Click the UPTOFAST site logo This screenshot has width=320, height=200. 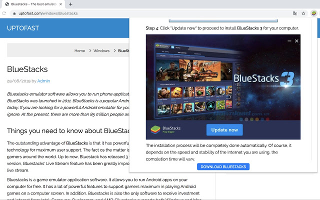click(23, 28)
